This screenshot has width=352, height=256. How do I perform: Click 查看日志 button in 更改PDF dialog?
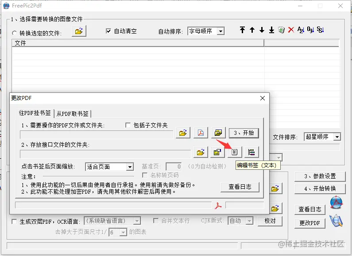[240, 187]
